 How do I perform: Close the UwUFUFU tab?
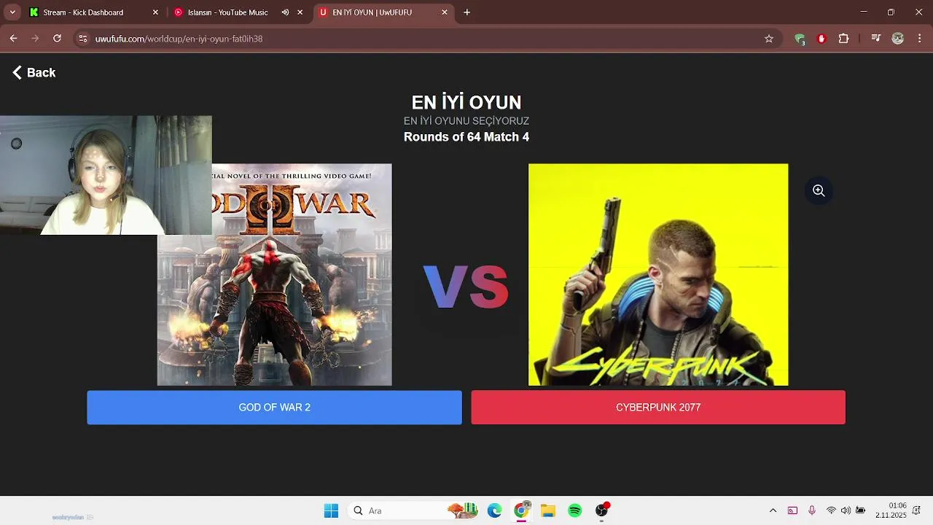click(x=445, y=12)
